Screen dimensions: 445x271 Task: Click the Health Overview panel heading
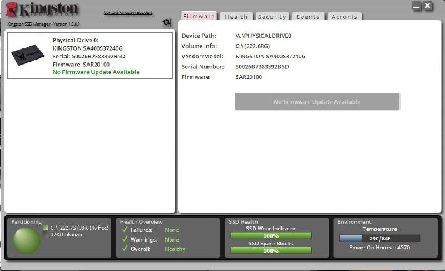pos(141,221)
